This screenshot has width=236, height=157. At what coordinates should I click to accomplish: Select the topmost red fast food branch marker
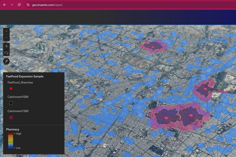coord(153,48)
